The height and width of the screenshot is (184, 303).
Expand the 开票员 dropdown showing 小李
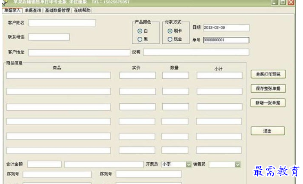[x=189, y=164]
